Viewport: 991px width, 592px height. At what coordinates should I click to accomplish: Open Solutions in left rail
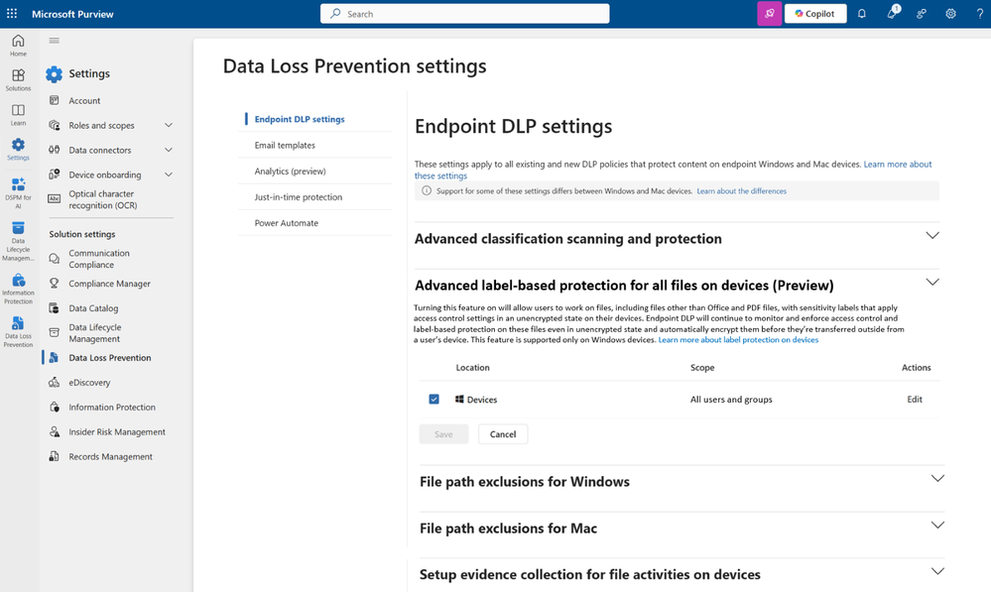pyautogui.click(x=18, y=80)
